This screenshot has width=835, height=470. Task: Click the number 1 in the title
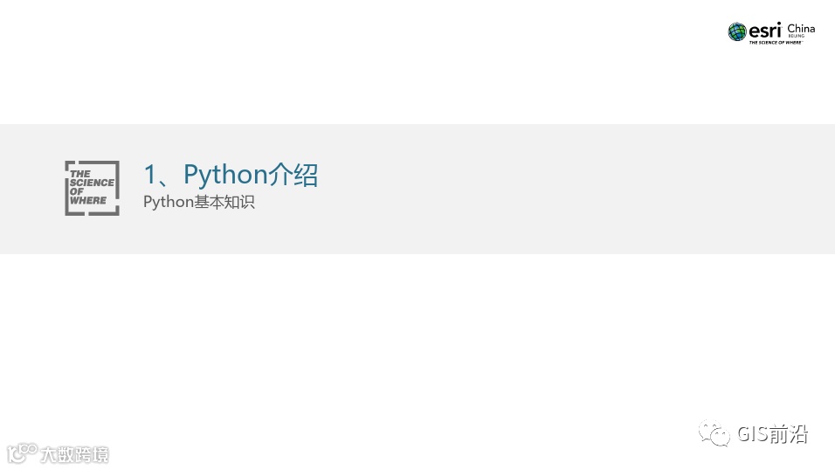150,175
